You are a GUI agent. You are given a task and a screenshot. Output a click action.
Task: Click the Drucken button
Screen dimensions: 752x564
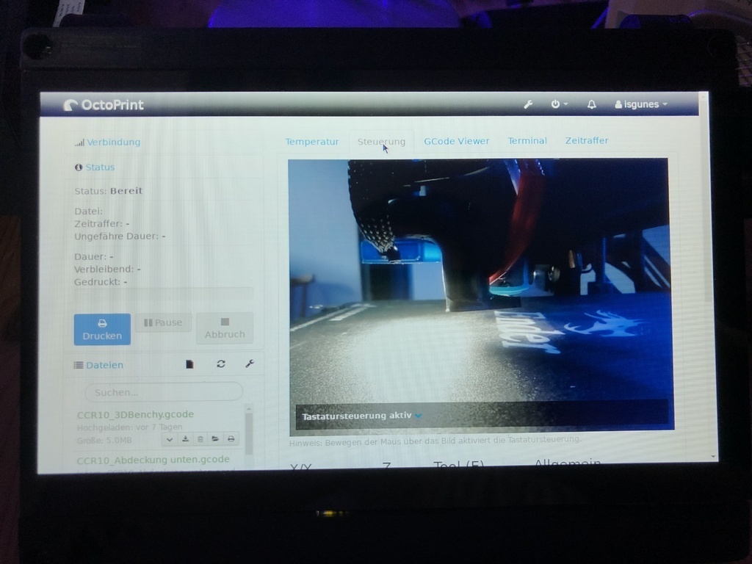(x=102, y=330)
